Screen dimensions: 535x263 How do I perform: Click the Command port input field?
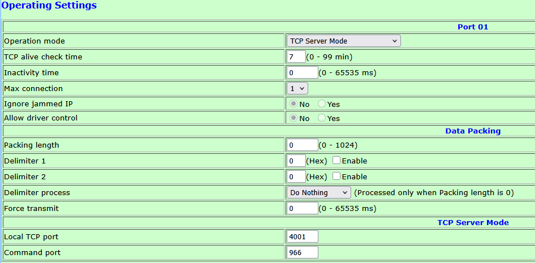pyautogui.click(x=303, y=252)
